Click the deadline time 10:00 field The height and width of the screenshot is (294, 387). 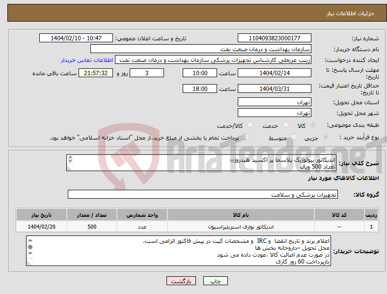200,73
